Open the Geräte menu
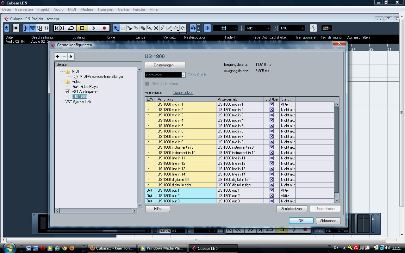This screenshot has width=405, height=253. (x=123, y=9)
